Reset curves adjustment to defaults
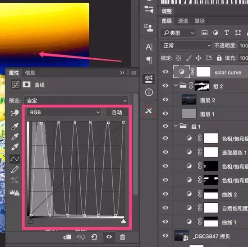The height and width of the screenshot is (247, 248). coord(94,237)
